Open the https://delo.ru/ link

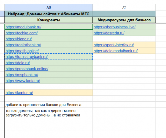18,63
